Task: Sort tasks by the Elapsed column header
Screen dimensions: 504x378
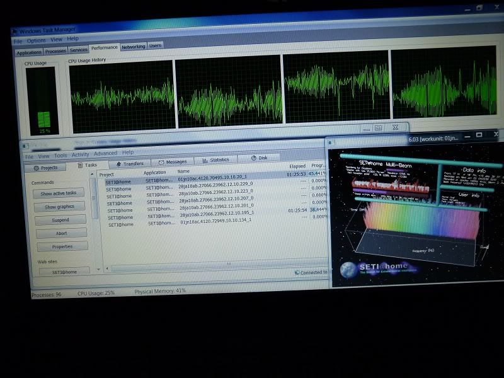Action: pyautogui.click(x=297, y=167)
